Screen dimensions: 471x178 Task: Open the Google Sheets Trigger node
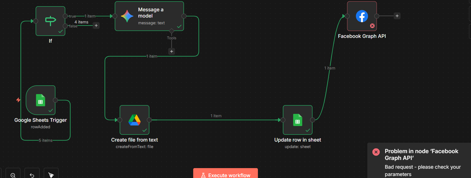coord(40,100)
